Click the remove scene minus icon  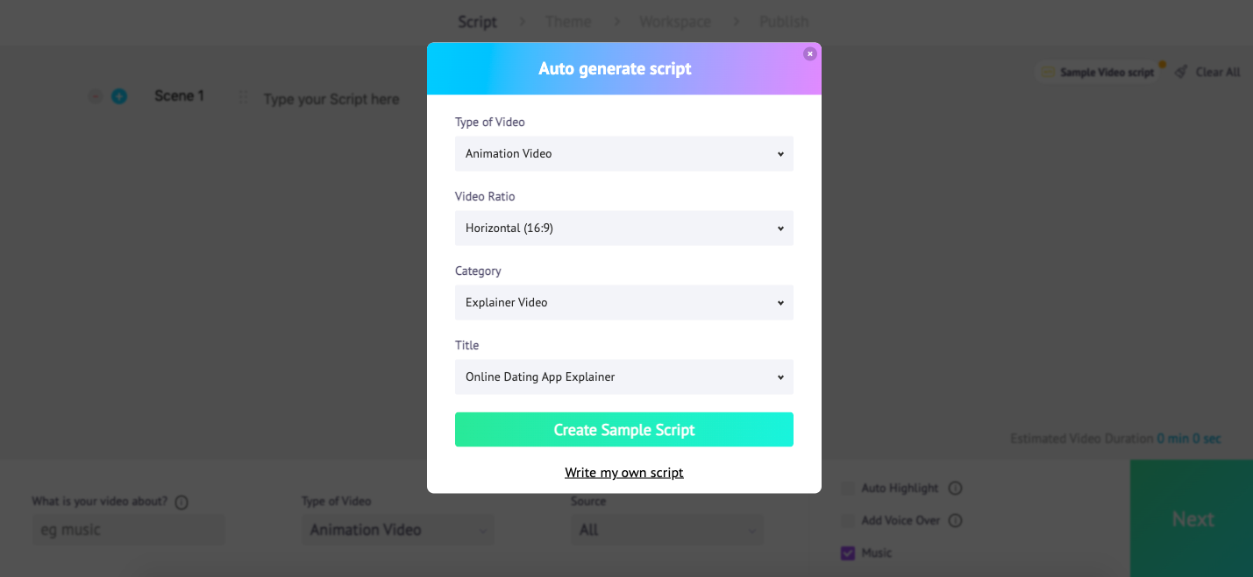pyautogui.click(x=96, y=96)
